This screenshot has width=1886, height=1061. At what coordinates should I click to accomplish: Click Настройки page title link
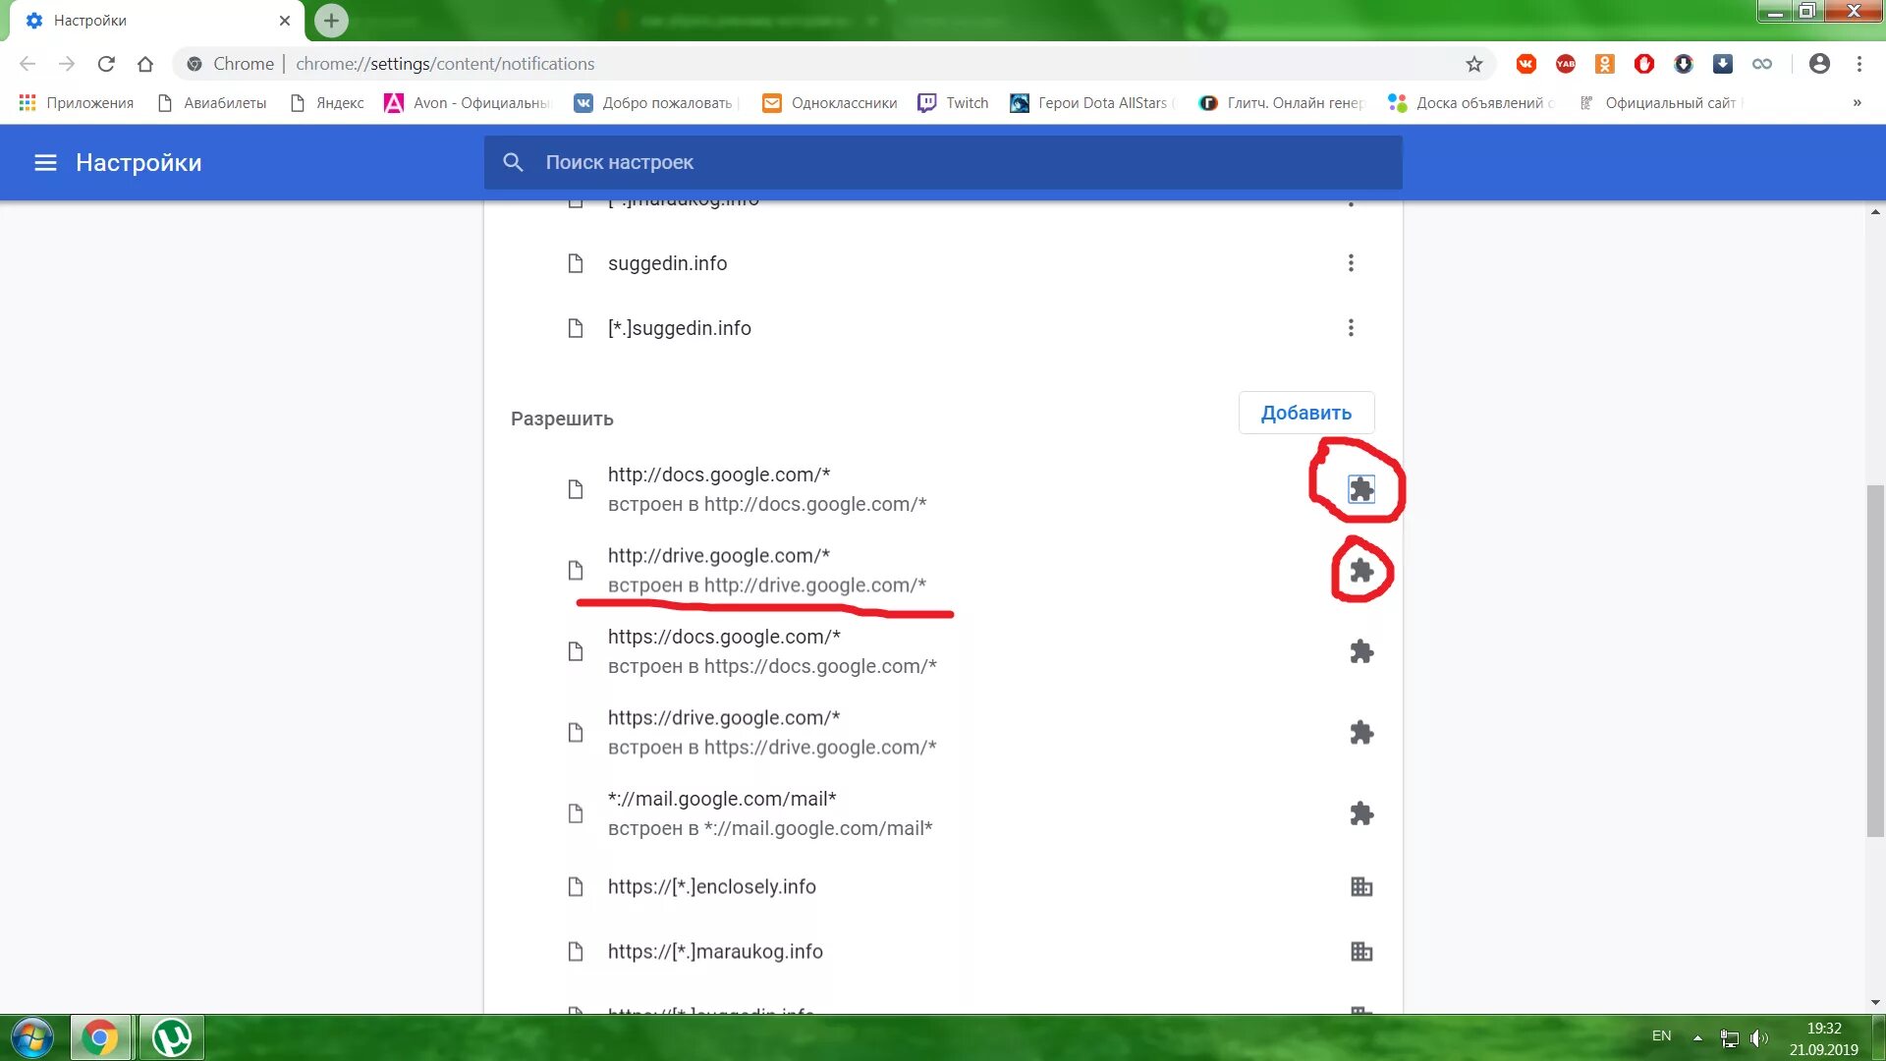(139, 162)
